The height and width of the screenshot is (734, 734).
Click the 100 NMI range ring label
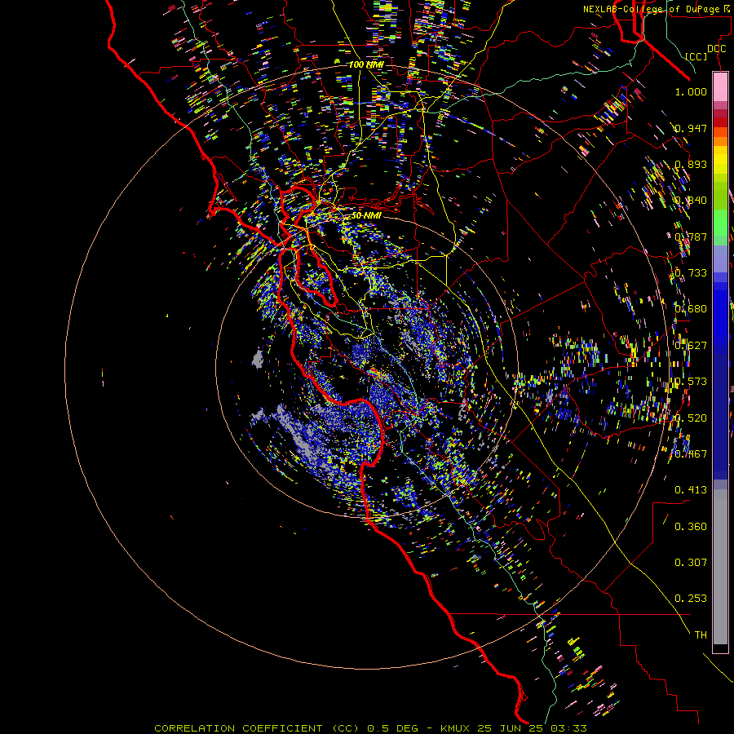click(366, 64)
